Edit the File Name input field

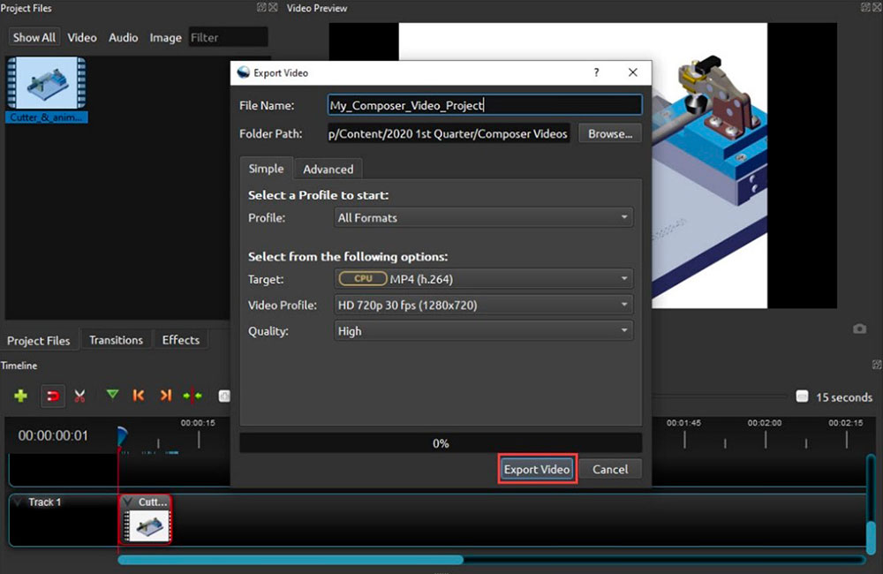484,104
